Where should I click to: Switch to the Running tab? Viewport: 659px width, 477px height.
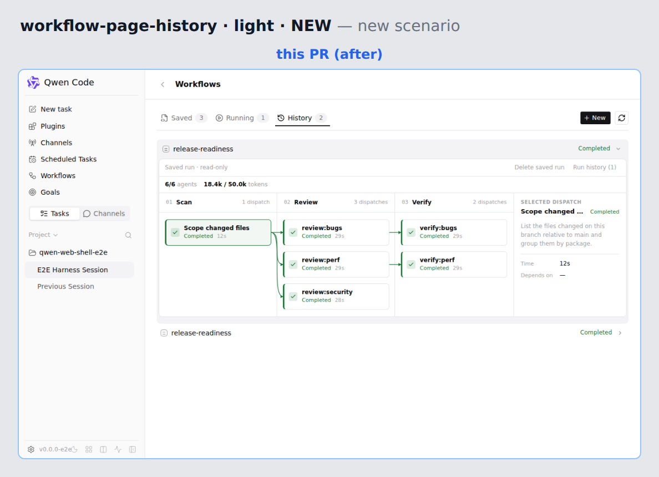click(242, 118)
